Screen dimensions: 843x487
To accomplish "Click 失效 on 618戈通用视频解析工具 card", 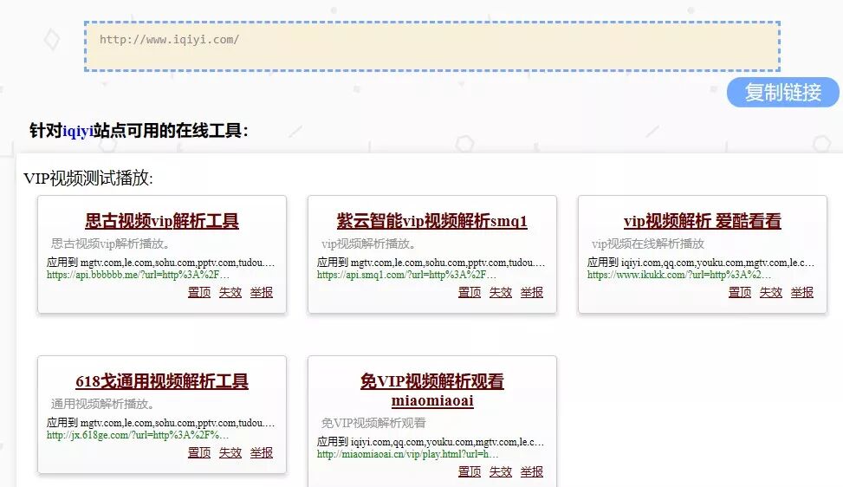I will pos(230,452).
